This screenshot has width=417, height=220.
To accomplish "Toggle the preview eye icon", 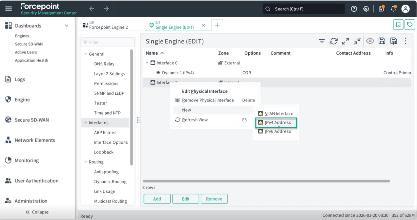I will [x=370, y=41].
